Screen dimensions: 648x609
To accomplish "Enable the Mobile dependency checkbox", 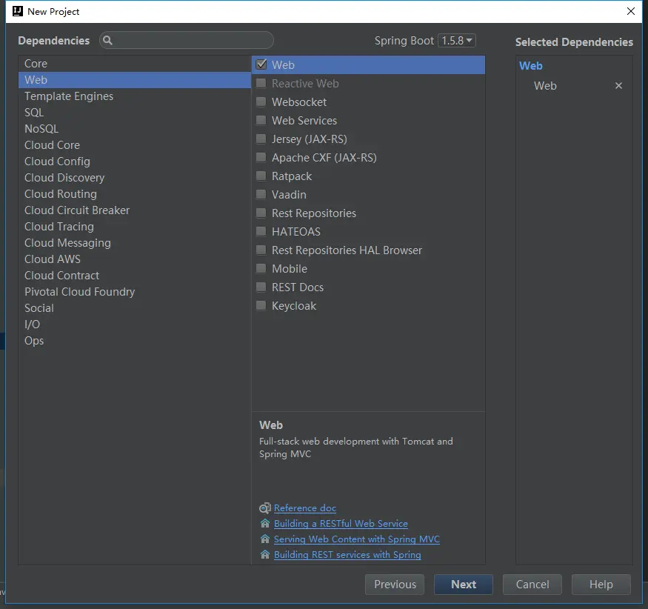I will pos(261,269).
